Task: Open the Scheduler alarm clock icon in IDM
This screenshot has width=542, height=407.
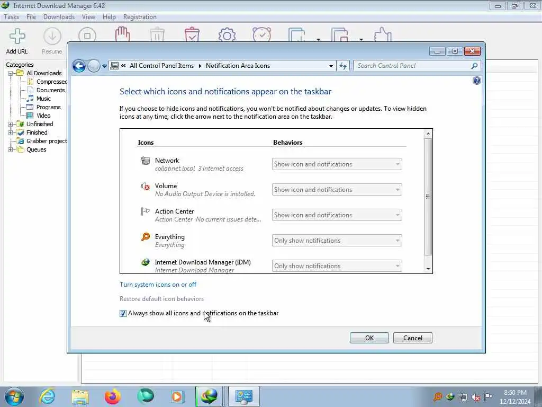Action: click(262, 34)
